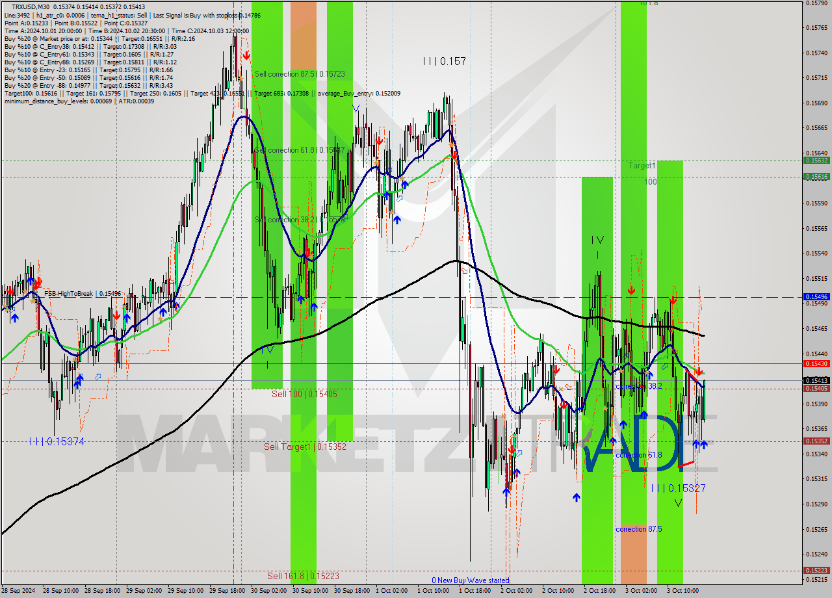The width and height of the screenshot is (832, 598).
Task: Select the 'Sell 161.8 | 0.15223' label
Action: (x=303, y=576)
